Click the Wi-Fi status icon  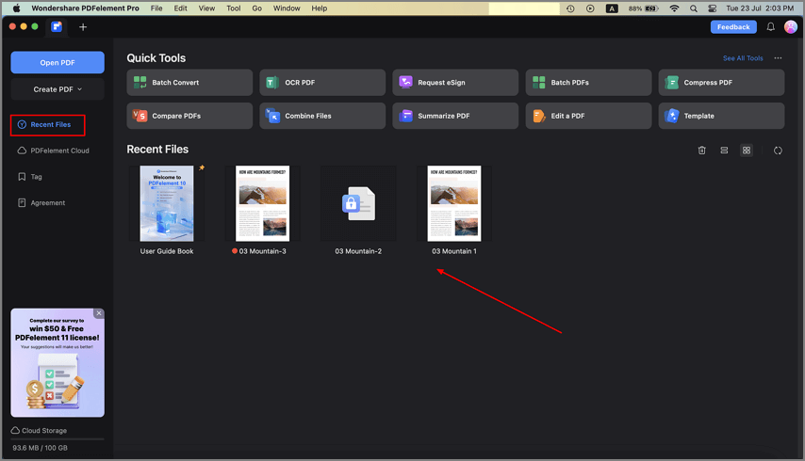[x=675, y=8]
